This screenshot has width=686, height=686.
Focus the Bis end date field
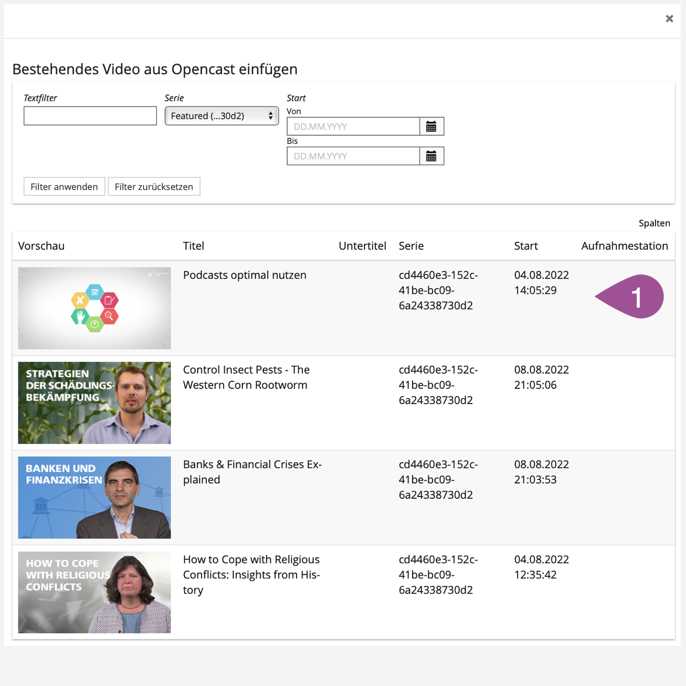coord(353,156)
